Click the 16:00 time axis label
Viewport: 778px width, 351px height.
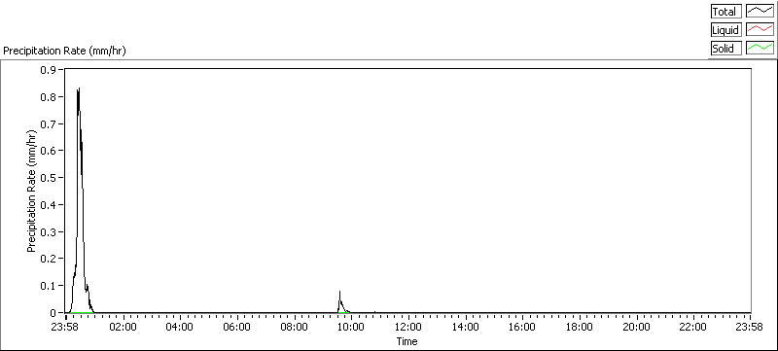[522, 327]
